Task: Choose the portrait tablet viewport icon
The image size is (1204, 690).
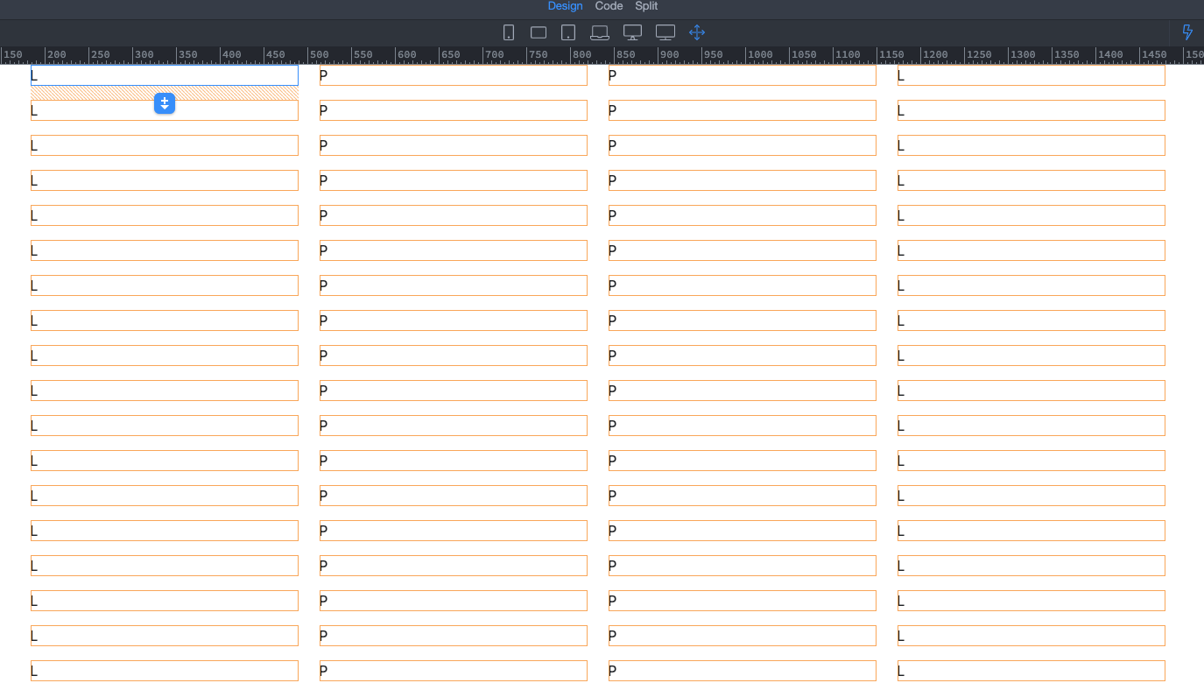Action: (568, 32)
